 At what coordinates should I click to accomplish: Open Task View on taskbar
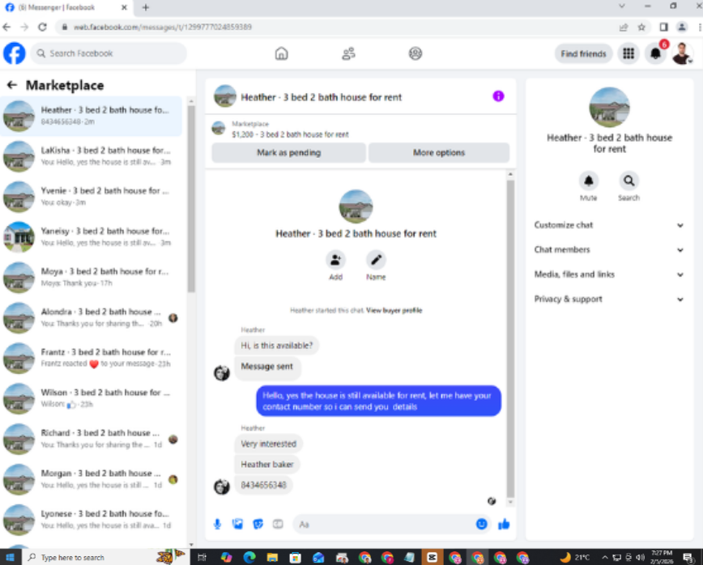click(202, 558)
